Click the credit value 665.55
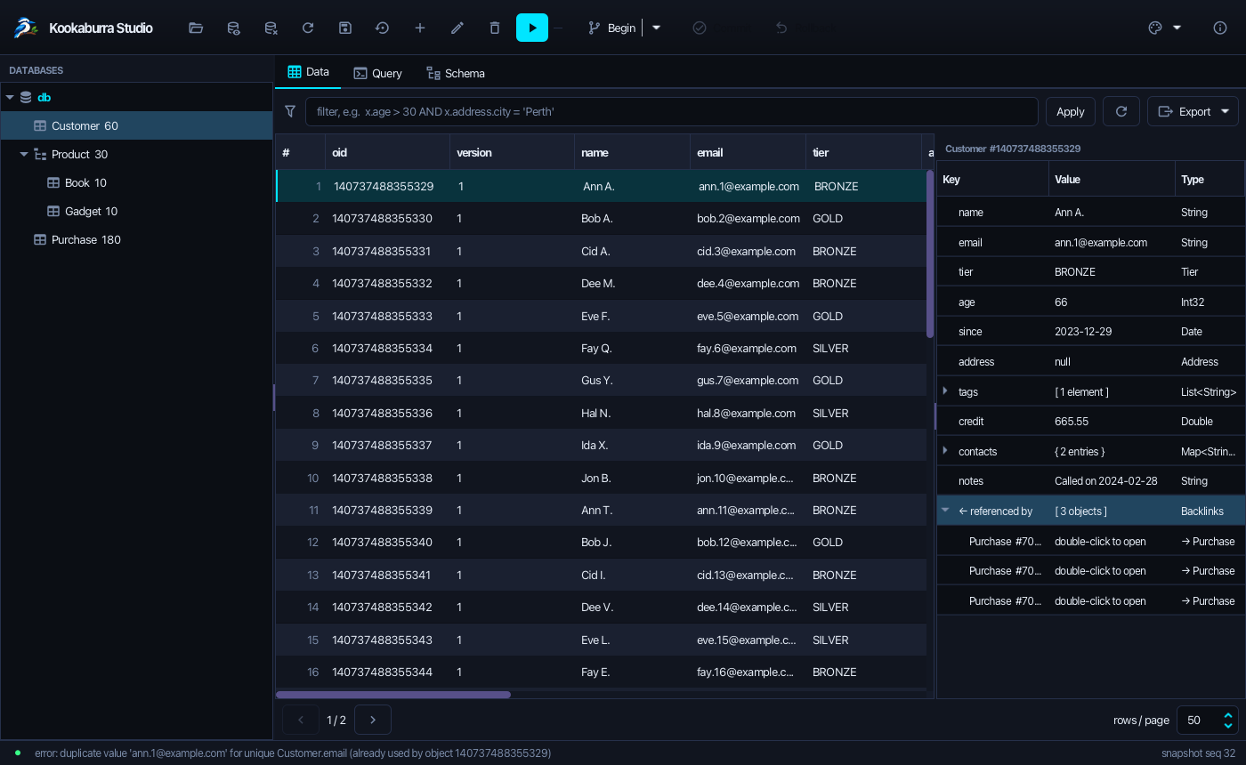 click(1072, 421)
